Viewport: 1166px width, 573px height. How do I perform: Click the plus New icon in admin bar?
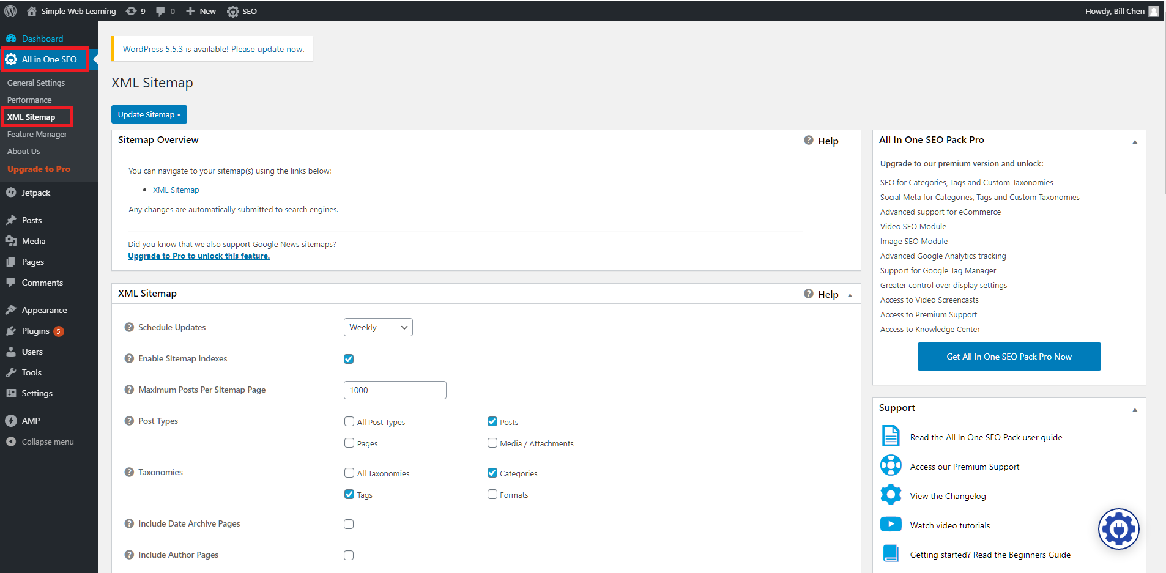[x=190, y=11]
